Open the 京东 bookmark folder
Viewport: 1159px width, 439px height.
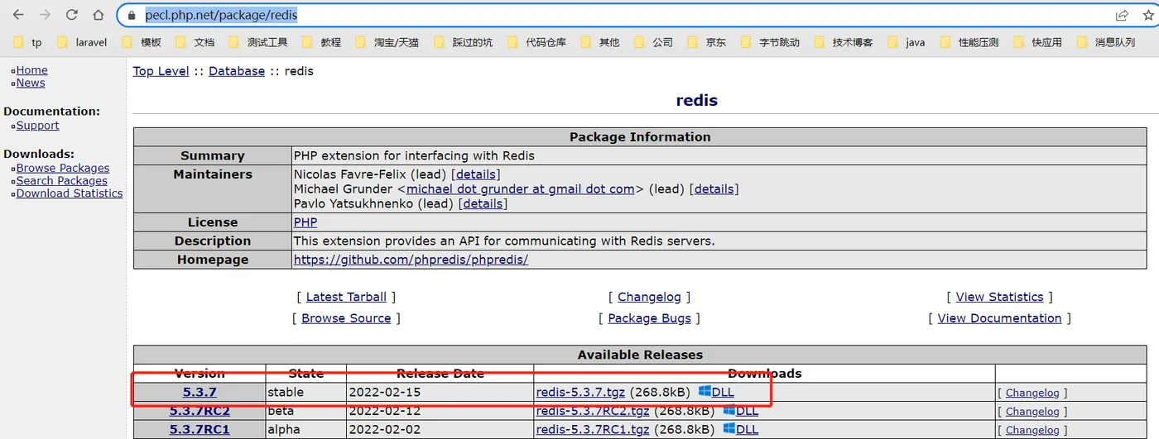[707, 42]
